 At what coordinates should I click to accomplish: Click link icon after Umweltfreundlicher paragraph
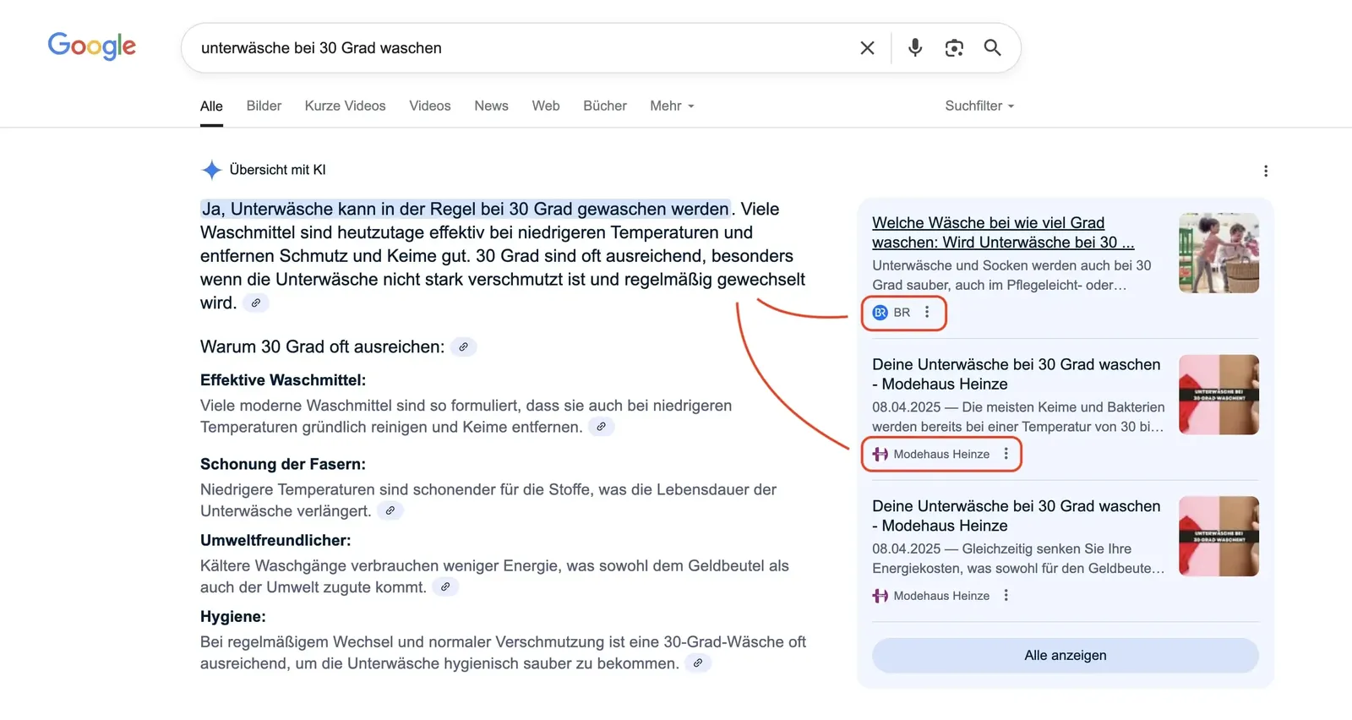pyautogui.click(x=445, y=586)
